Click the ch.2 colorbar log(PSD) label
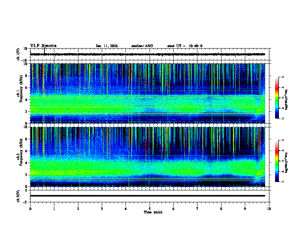The image size is (303, 234). 287,162
